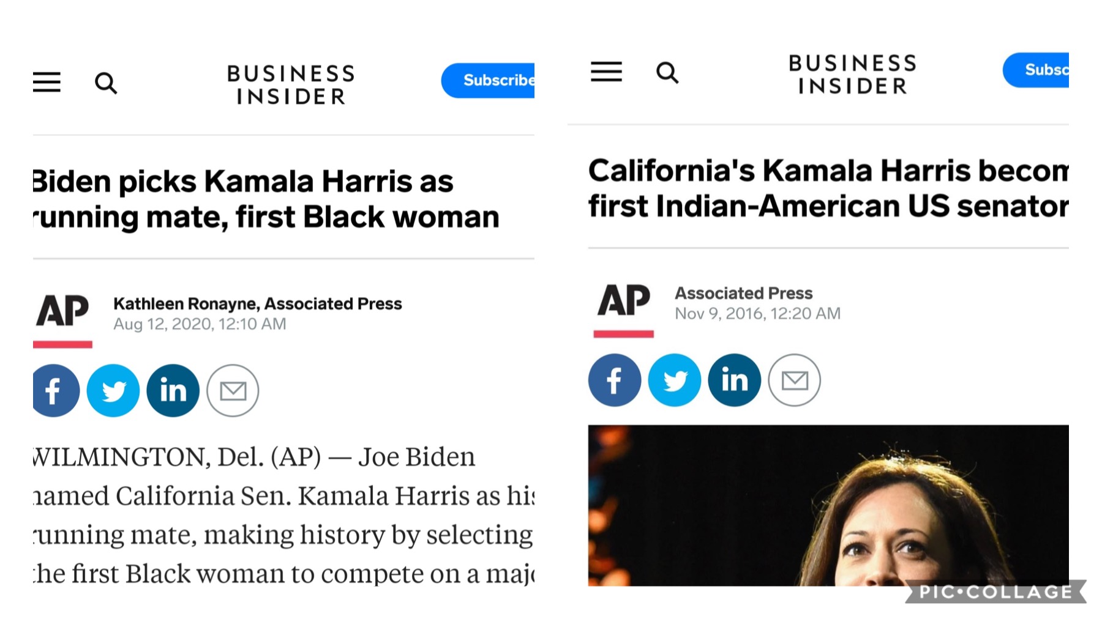Screen dimensions: 1102x619
Task: Open the hamburger menu above the Indian-American senator article
Action: (606, 72)
